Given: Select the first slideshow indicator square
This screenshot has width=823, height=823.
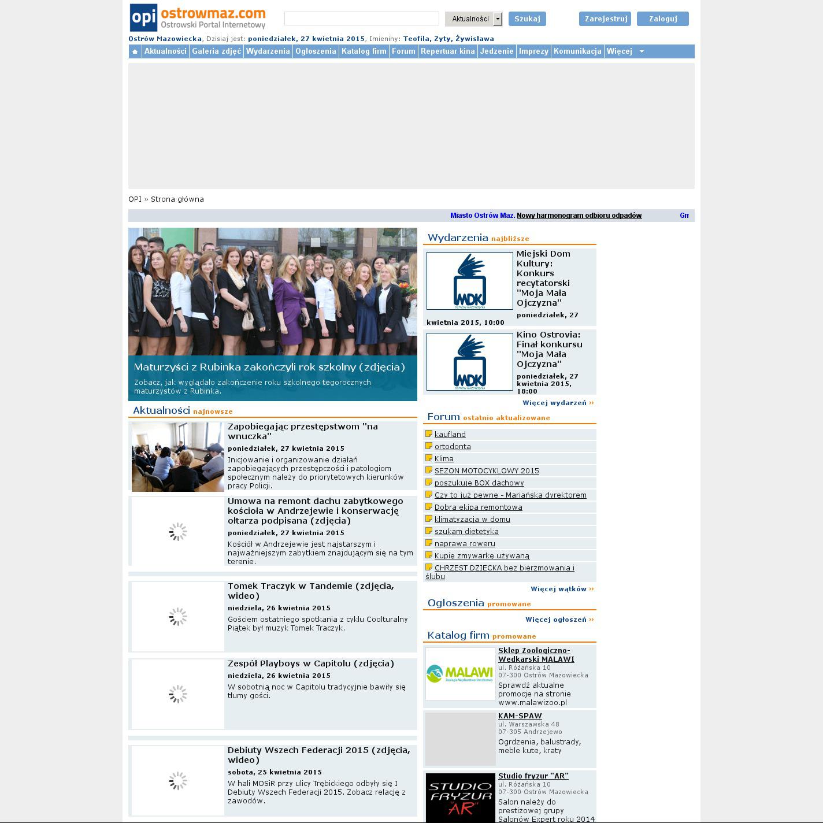Looking at the screenshot, I should [x=316, y=242].
